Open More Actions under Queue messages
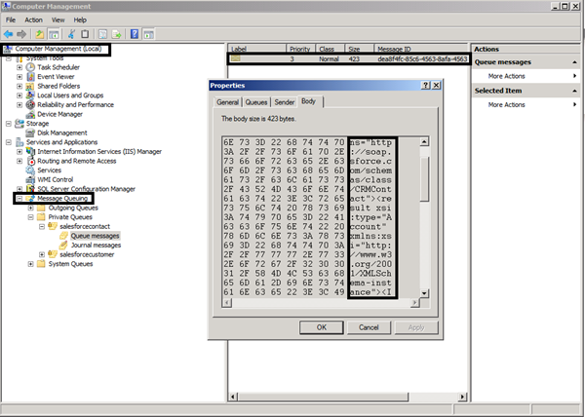Image resolution: width=585 pixels, height=417 pixels. tap(506, 76)
